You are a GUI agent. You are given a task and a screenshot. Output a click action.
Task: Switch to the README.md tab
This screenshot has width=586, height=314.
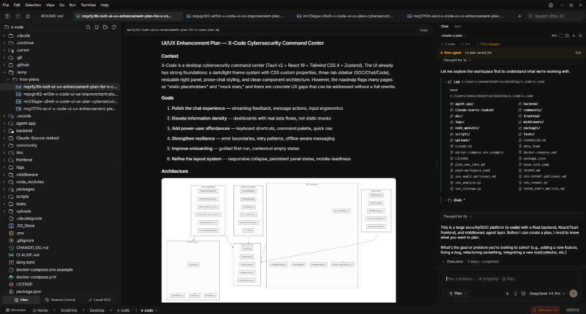pos(52,16)
